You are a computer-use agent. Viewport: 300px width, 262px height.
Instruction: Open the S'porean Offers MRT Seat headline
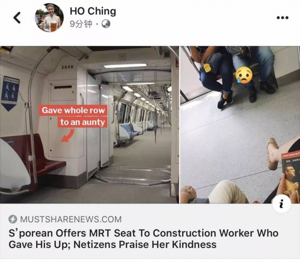pos(143,239)
